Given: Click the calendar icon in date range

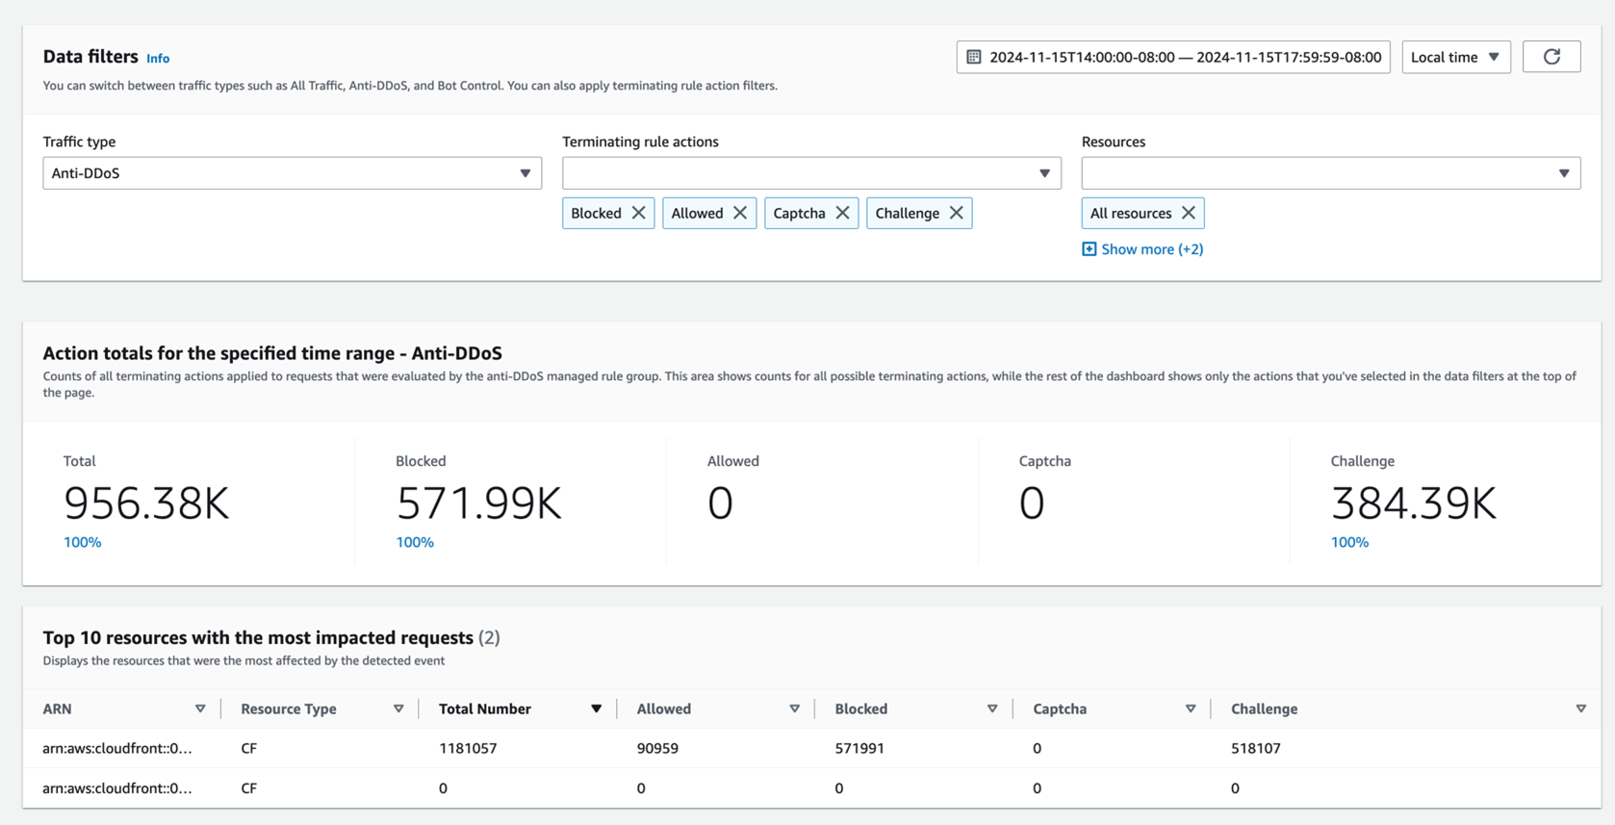Looking at the screenshot, I should [x=974, y=57].
